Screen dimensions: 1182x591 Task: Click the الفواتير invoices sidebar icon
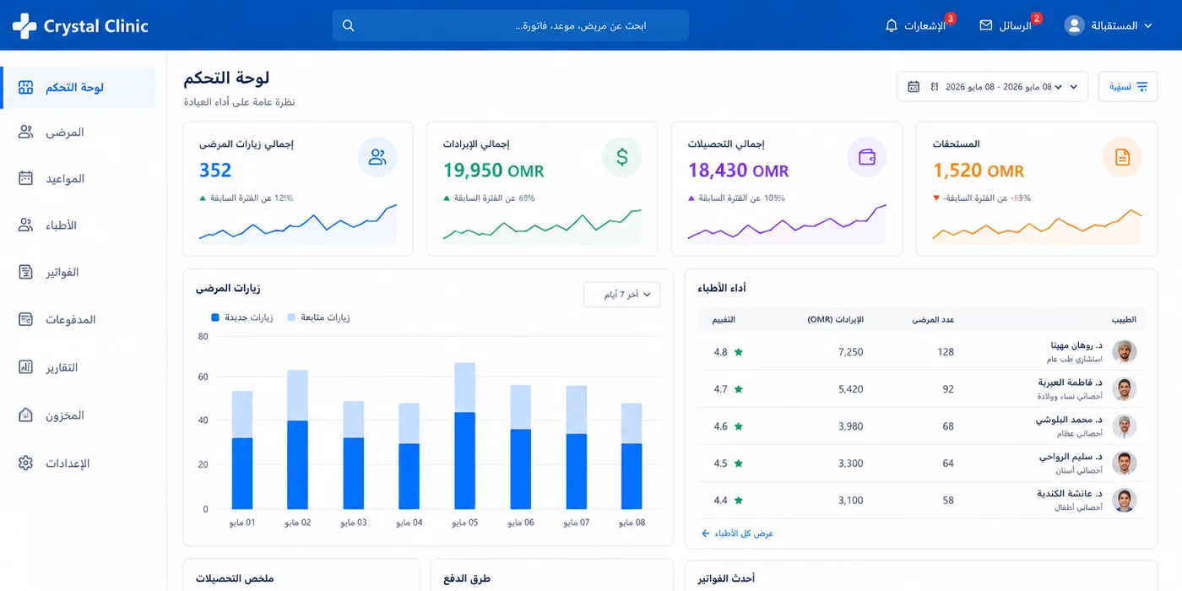pos(26,272)
